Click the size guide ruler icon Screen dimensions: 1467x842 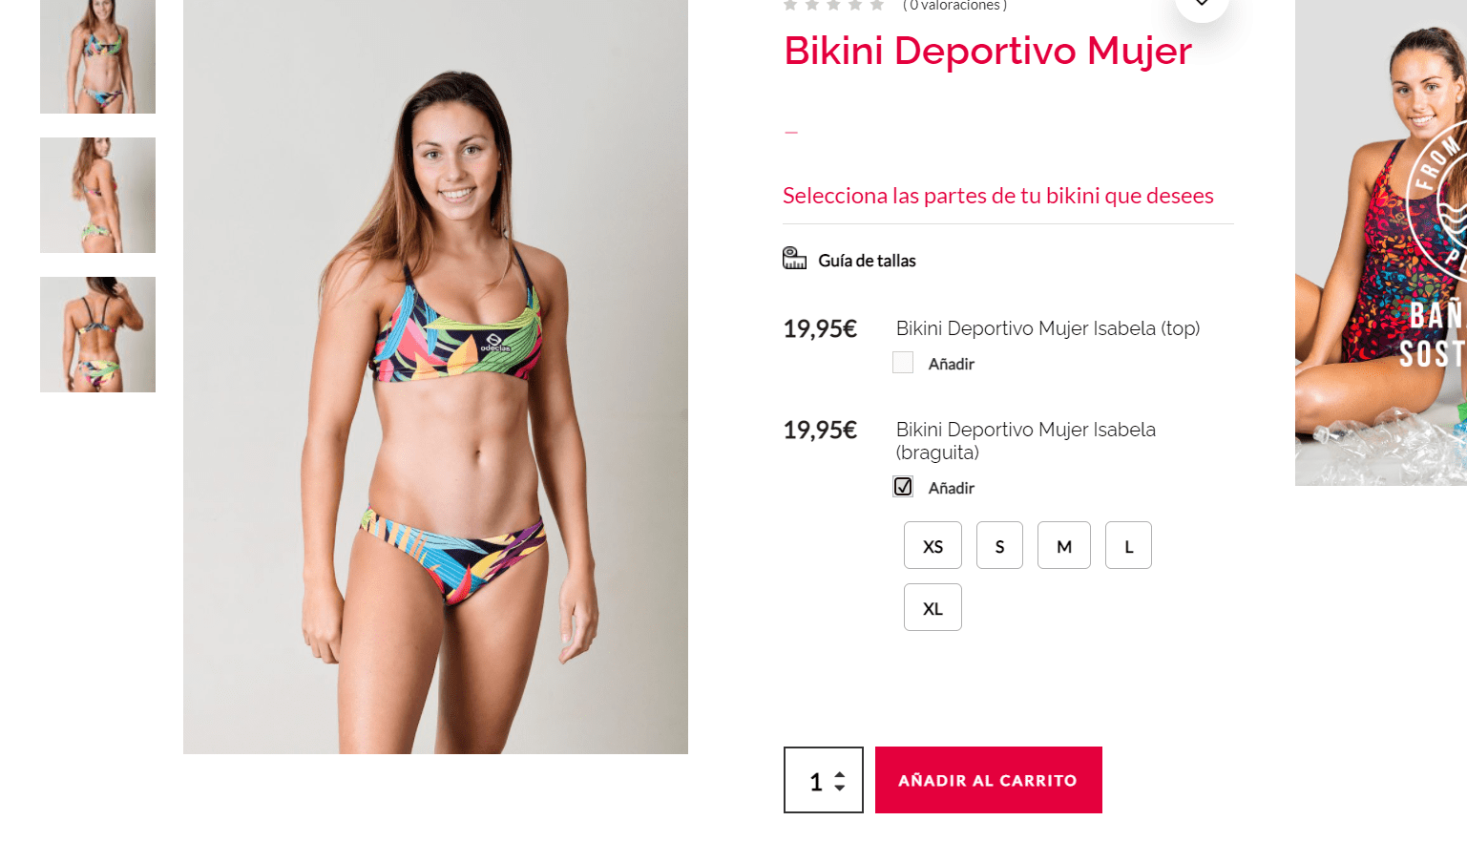point(794,259)
